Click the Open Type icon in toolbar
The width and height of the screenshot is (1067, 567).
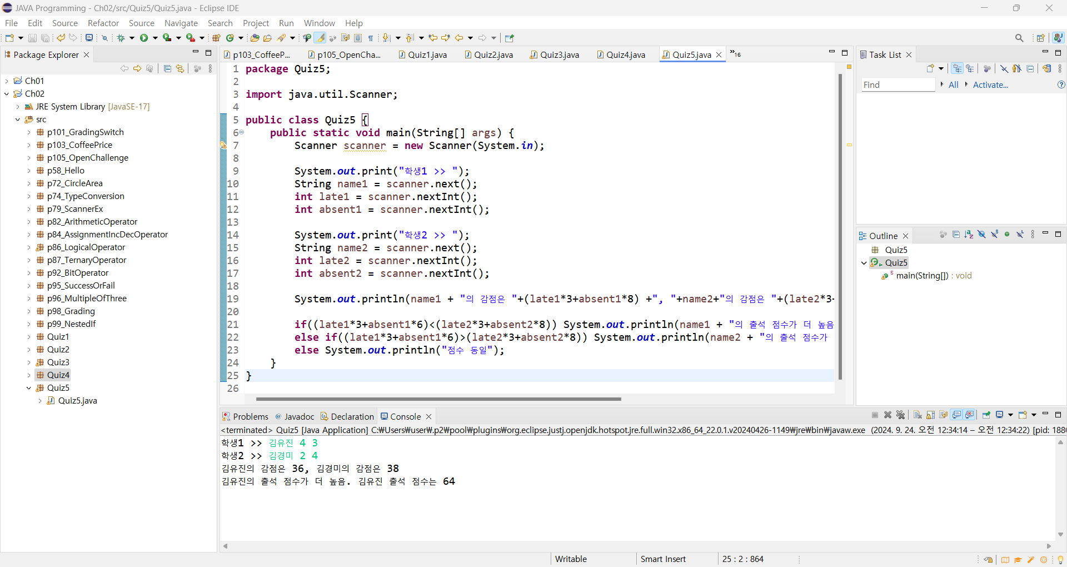(255, 38)
